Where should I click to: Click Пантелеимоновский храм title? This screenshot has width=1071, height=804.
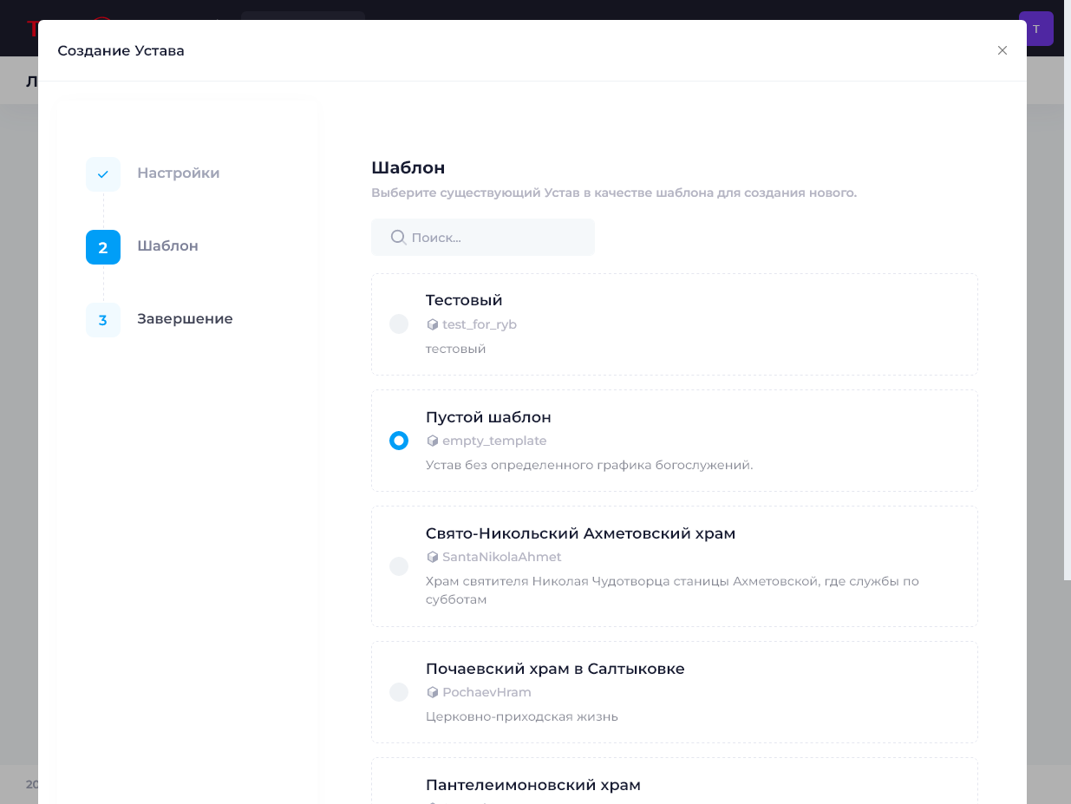click(x=533, y=785)
